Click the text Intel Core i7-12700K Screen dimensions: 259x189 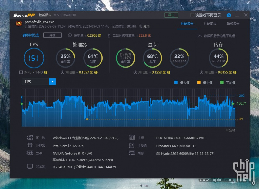(68, 146)
